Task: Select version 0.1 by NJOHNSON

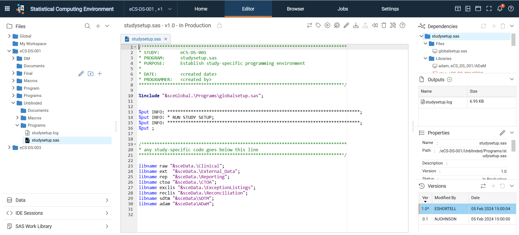Action: click(467, 219)
